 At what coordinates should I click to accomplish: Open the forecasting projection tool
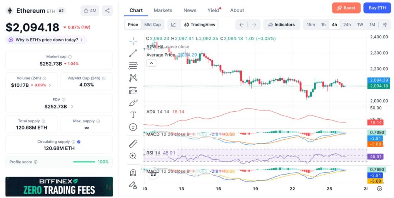pos(133,90)
